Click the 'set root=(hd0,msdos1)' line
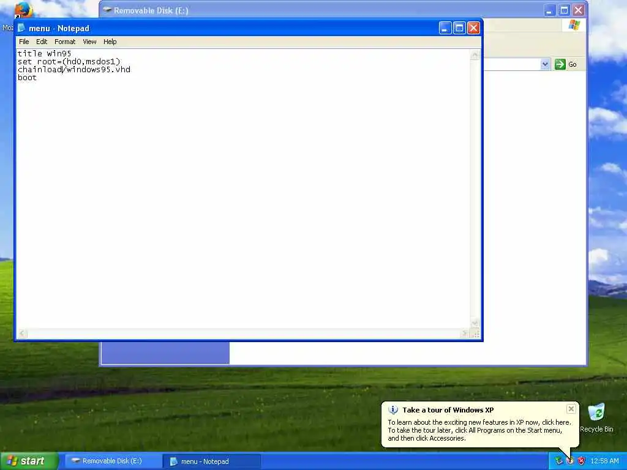This screenshot has width=627, height=470. pyautogui.click(x=69, y=62)
